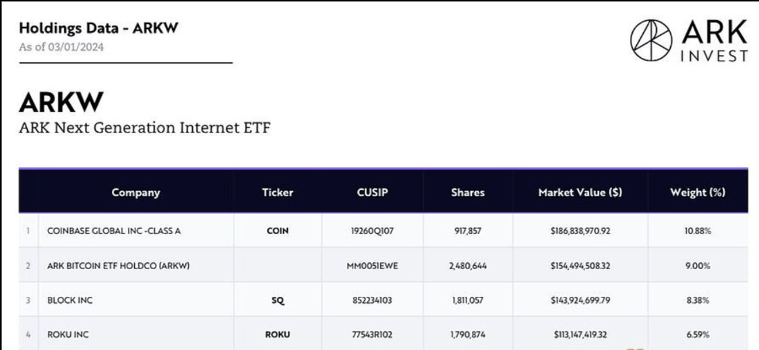759x350 pixels.
Task: Click the Weight (%) column header
Action: pos(698,193)
